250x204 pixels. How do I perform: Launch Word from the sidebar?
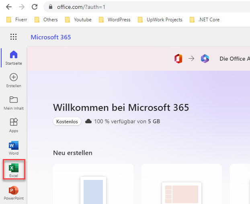[14, 148]
